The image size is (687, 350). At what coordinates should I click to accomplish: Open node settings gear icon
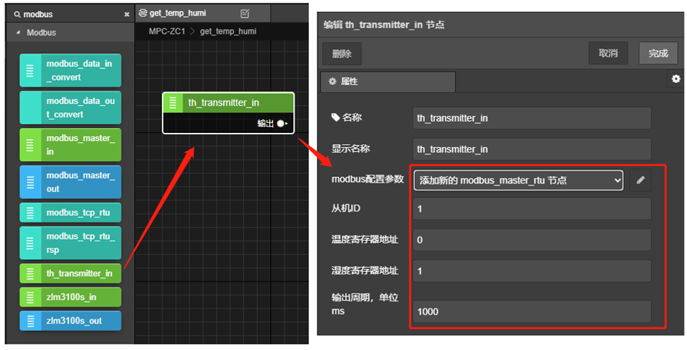(x=676, y=79)
